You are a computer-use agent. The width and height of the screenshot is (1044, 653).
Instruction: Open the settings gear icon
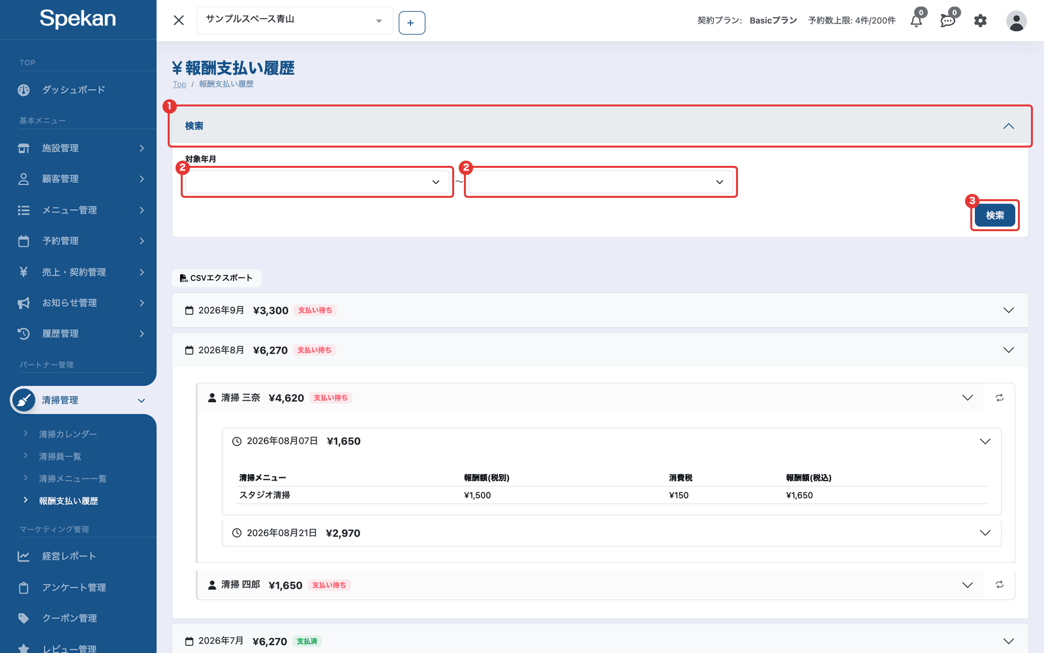coord(980,21)
